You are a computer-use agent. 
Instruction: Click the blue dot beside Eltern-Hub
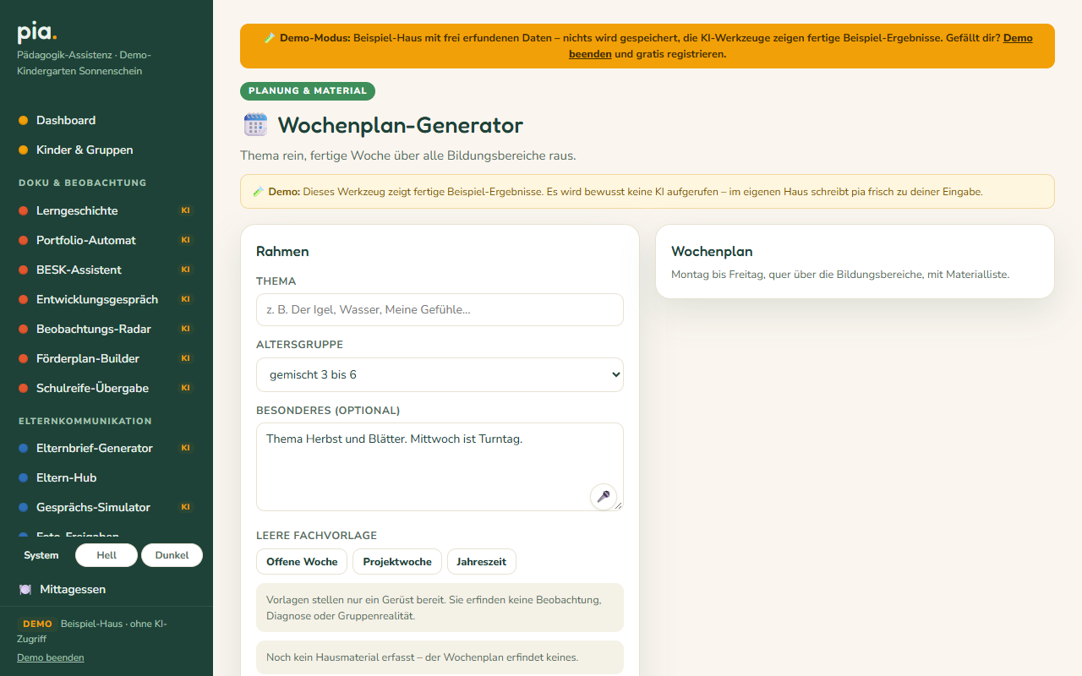(x=24, y=477)
